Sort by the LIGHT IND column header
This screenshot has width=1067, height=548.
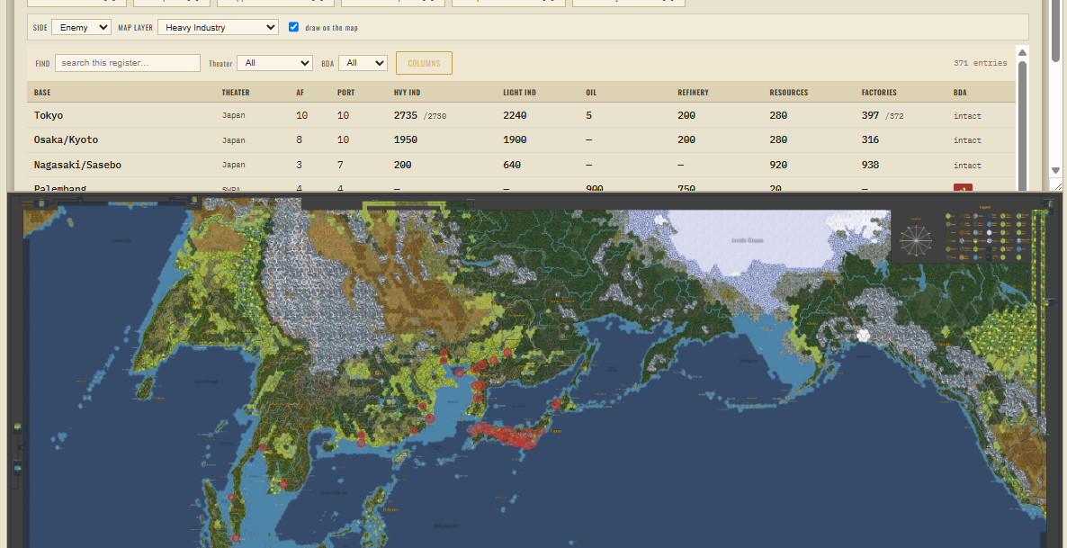pos(520,93)
